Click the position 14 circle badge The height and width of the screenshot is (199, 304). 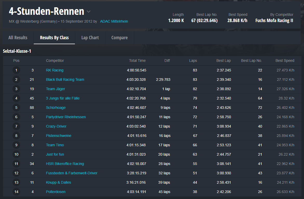coord(16,192)
